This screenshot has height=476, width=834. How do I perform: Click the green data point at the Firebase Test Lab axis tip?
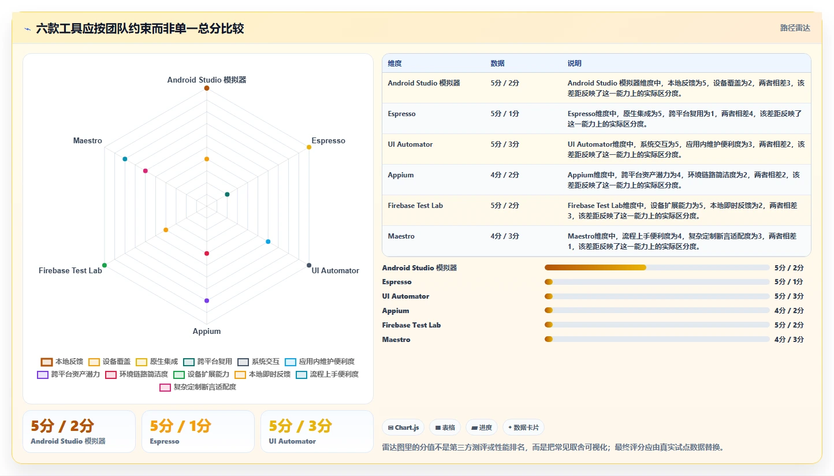[x=105, y=265]
